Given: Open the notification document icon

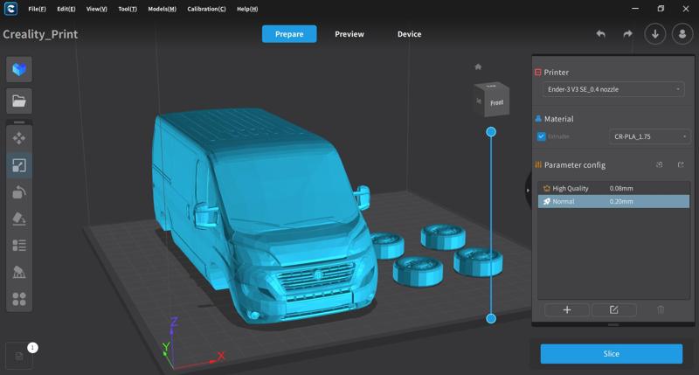Looking at the screenshot, I should [19, 356].
